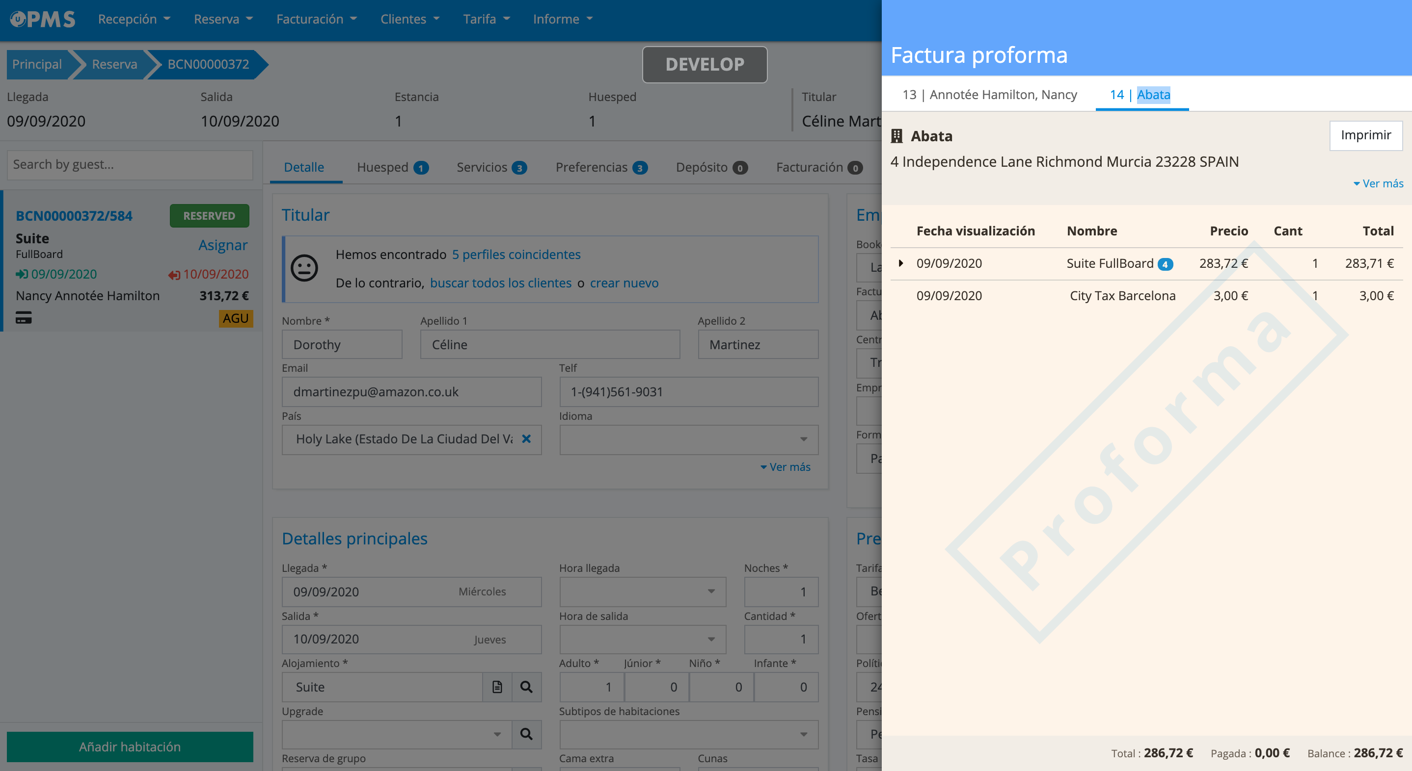
Task: Click the 5 perfiles coincidentes link
Action: (516, 254)
